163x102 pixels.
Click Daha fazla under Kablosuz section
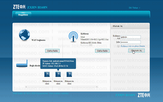[102, 51]
